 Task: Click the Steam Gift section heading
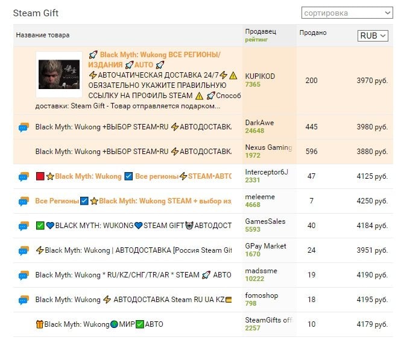coord(36,13)
